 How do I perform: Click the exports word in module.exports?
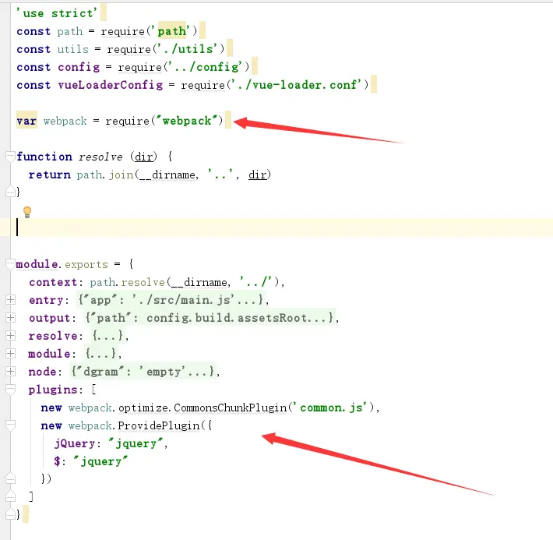[x=86, y=264]
